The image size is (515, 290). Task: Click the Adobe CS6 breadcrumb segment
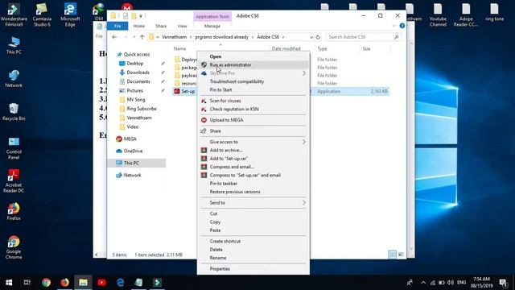click(268, 37)
